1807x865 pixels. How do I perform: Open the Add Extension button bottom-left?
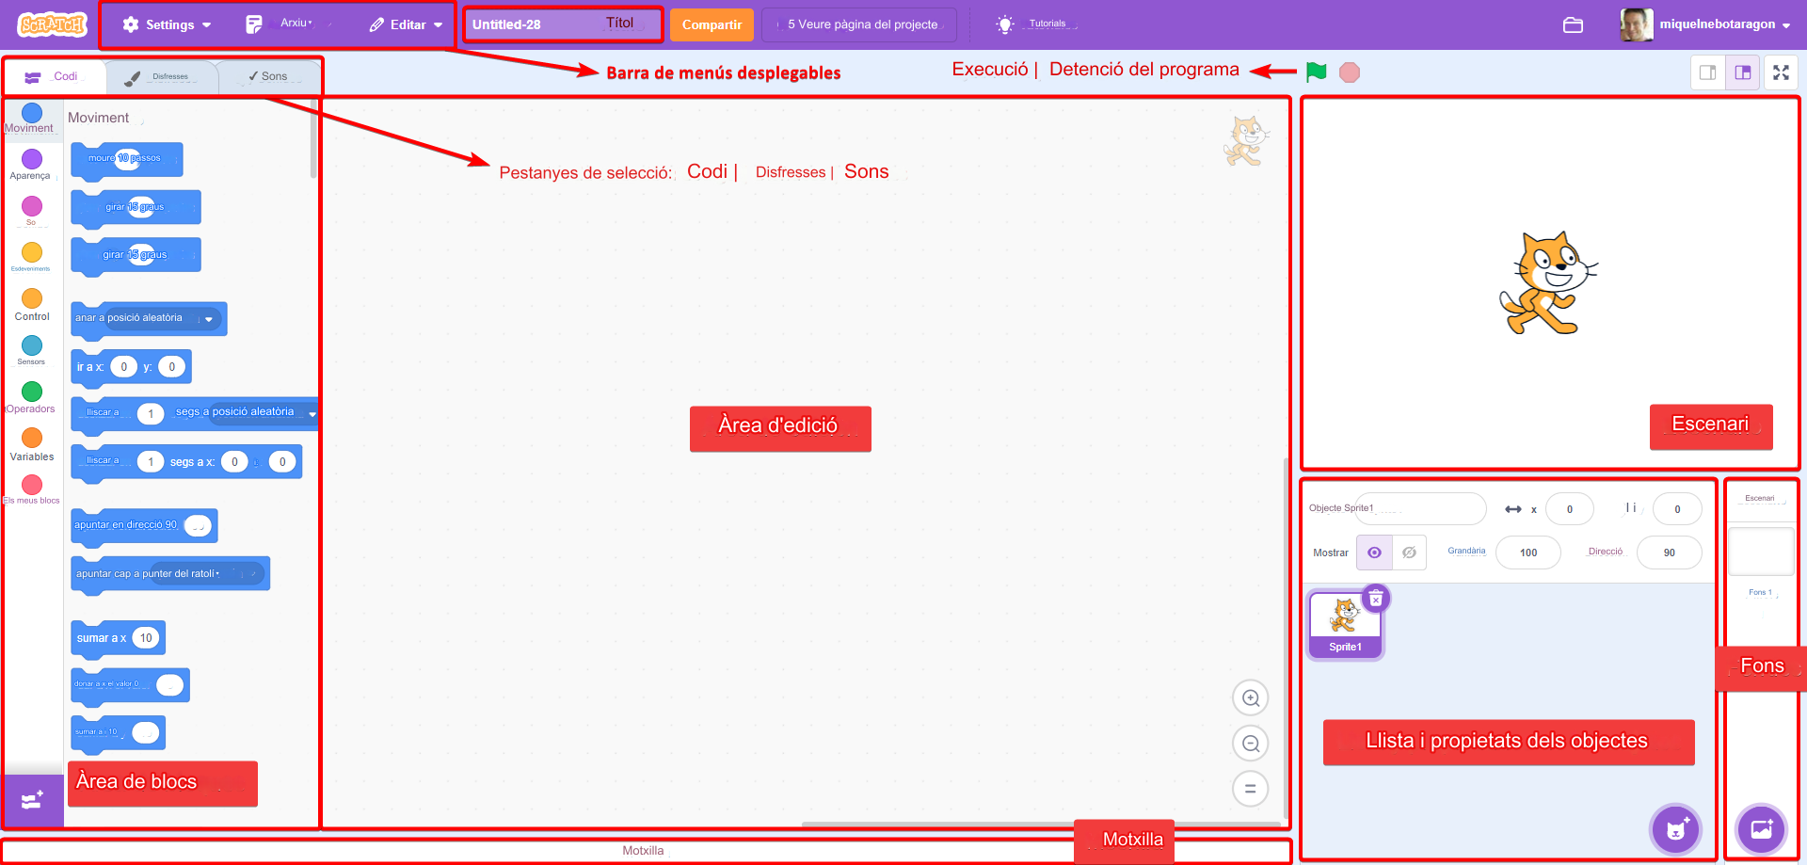[x=32, y=799]
